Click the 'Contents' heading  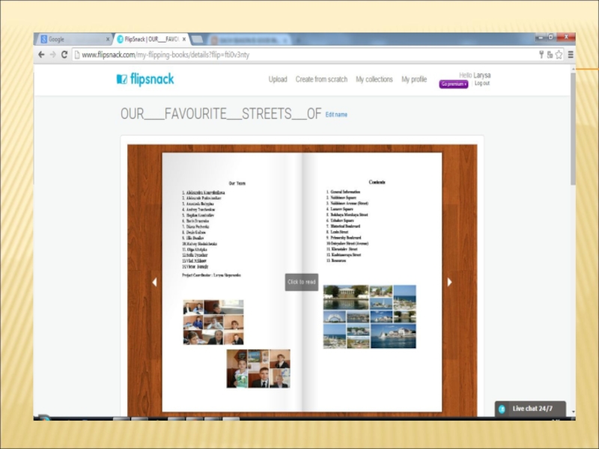(377, 182)
